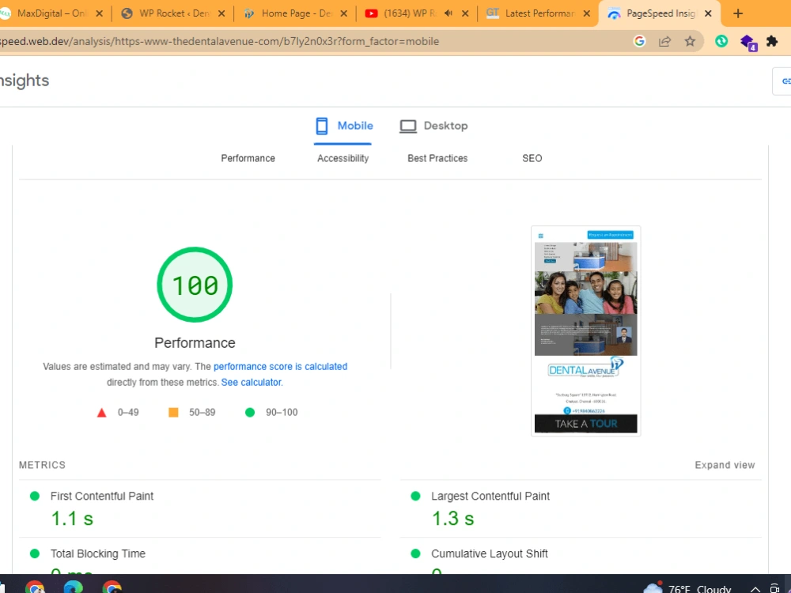Open the OneTab extension icon
791x593 pixels.
(721, 41)
